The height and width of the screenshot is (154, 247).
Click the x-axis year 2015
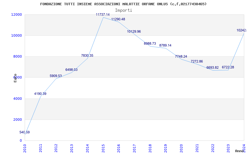[103, 148]
